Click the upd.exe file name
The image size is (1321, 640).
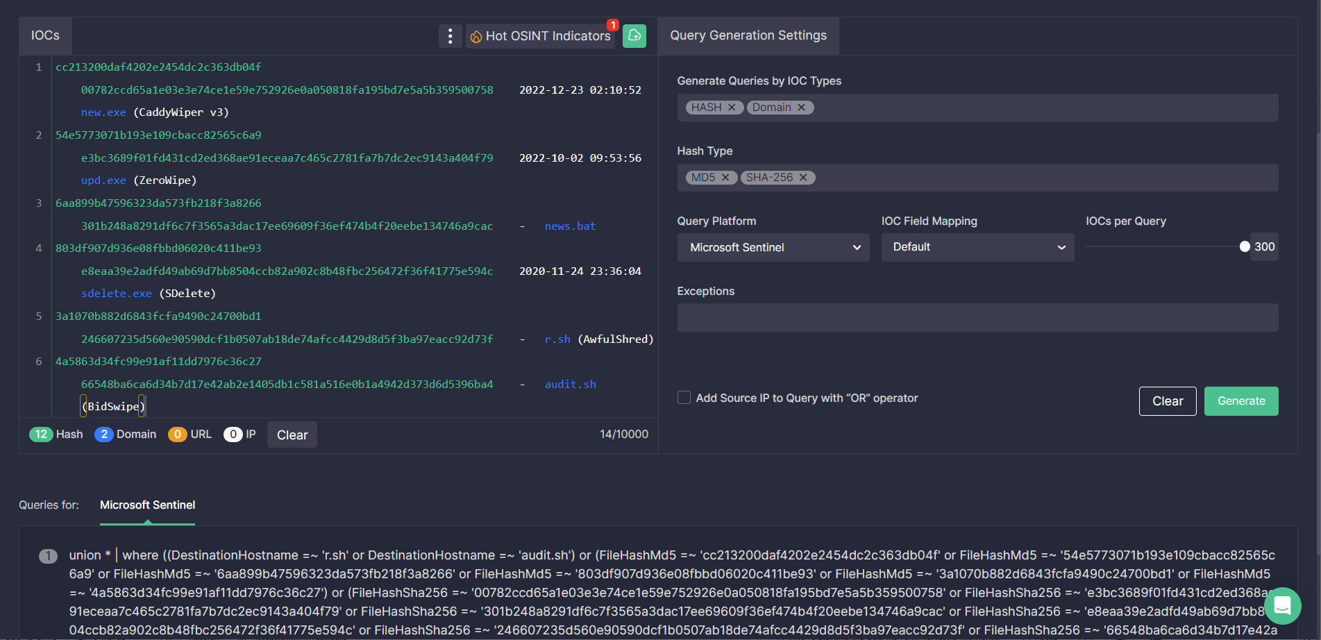103,180
